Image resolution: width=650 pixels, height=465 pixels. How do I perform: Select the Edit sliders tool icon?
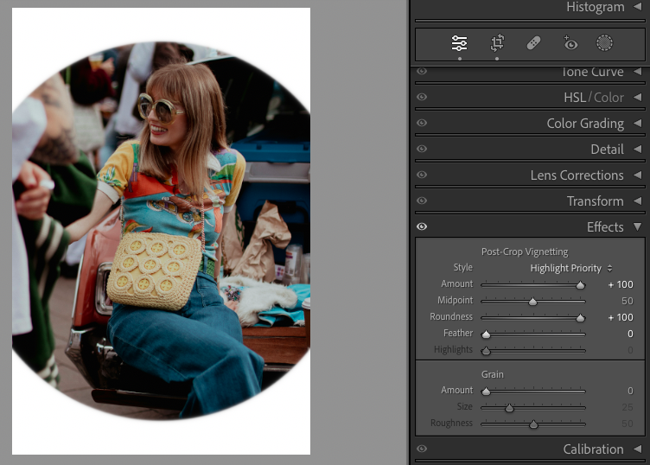coord(459,43)
